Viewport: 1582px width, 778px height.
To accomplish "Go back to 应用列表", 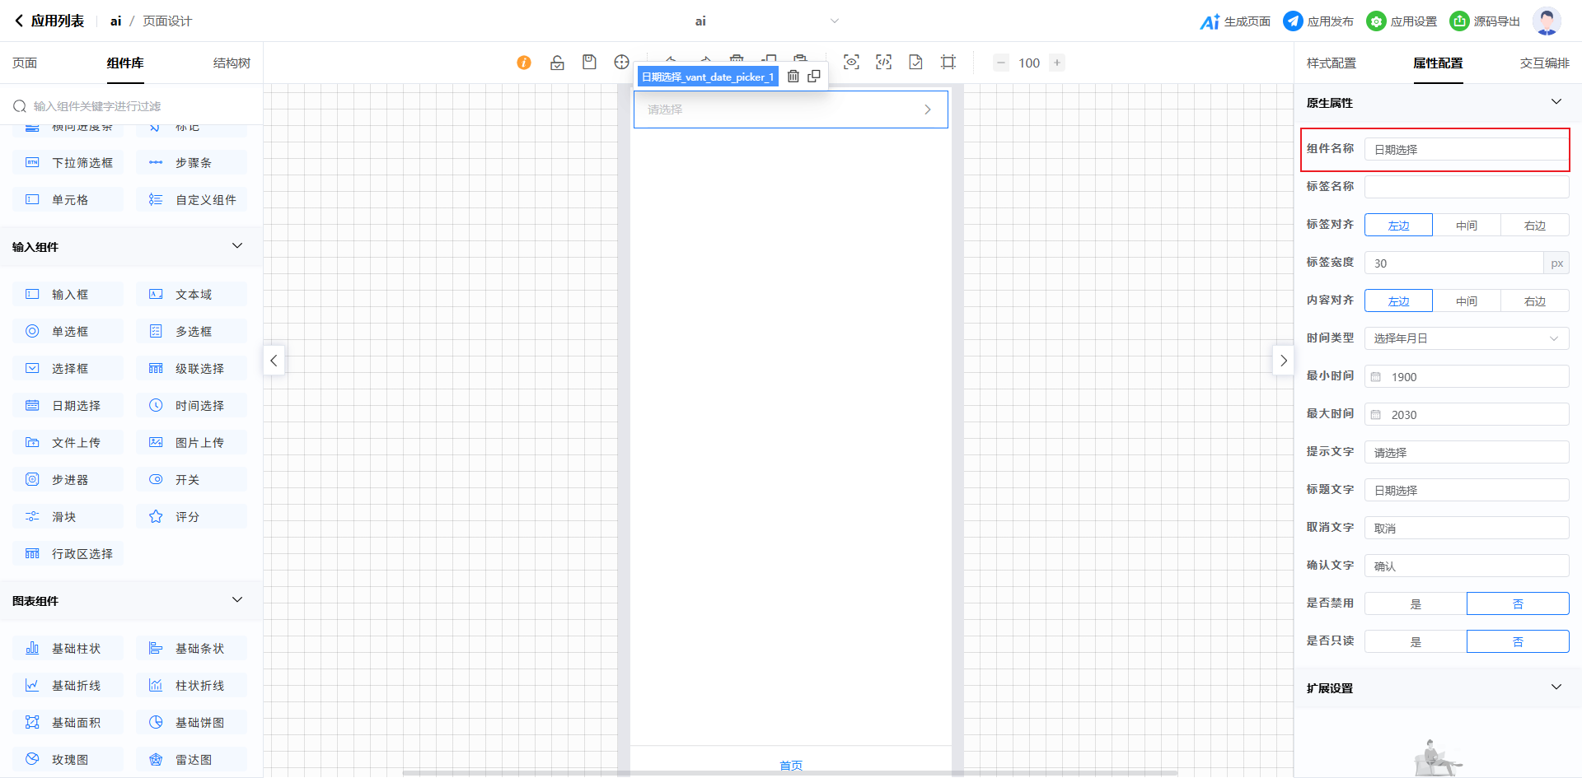I will (49, 21).
